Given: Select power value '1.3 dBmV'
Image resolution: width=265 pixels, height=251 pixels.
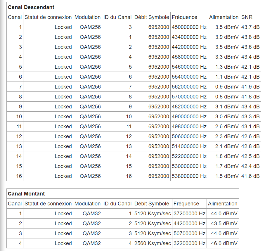Looking at the screenshot, I should click(227, 67).
